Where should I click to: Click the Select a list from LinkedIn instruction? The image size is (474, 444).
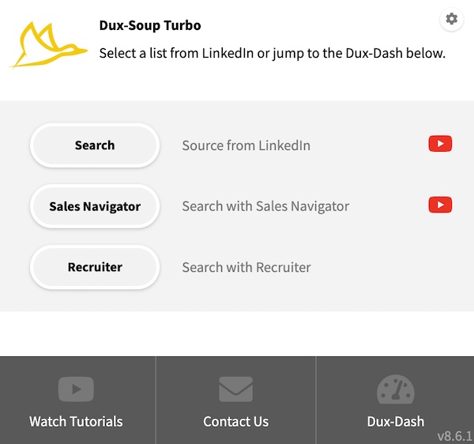click(273, 54)
